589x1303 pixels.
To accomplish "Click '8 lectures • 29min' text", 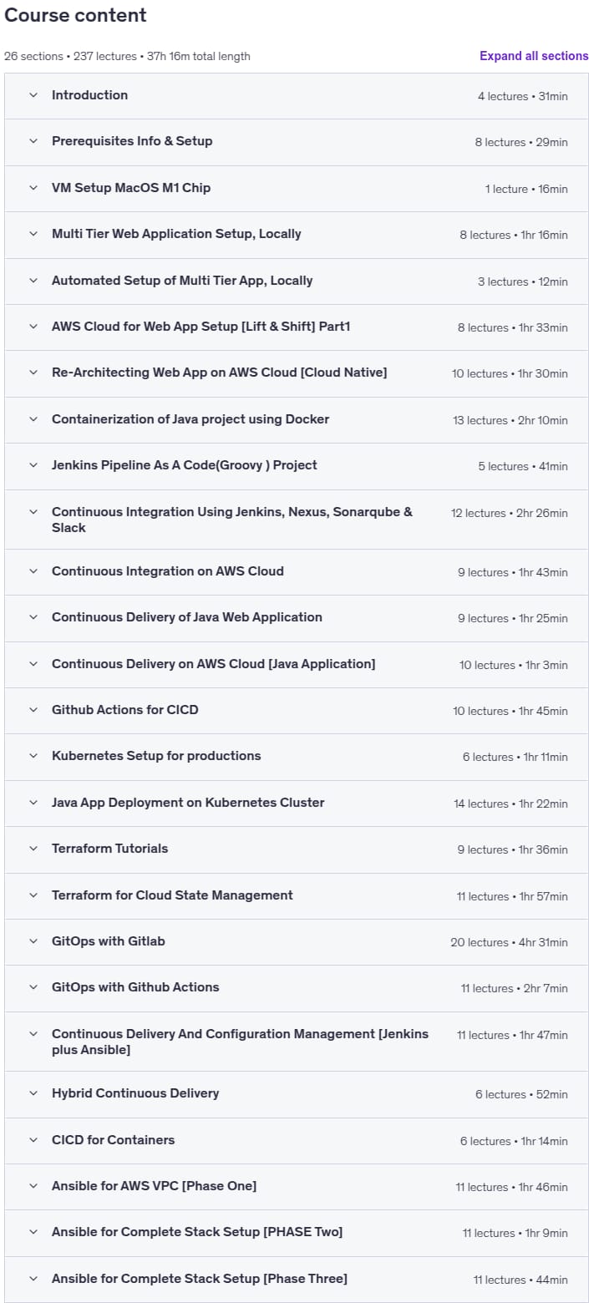I will [x=521, y=143].
